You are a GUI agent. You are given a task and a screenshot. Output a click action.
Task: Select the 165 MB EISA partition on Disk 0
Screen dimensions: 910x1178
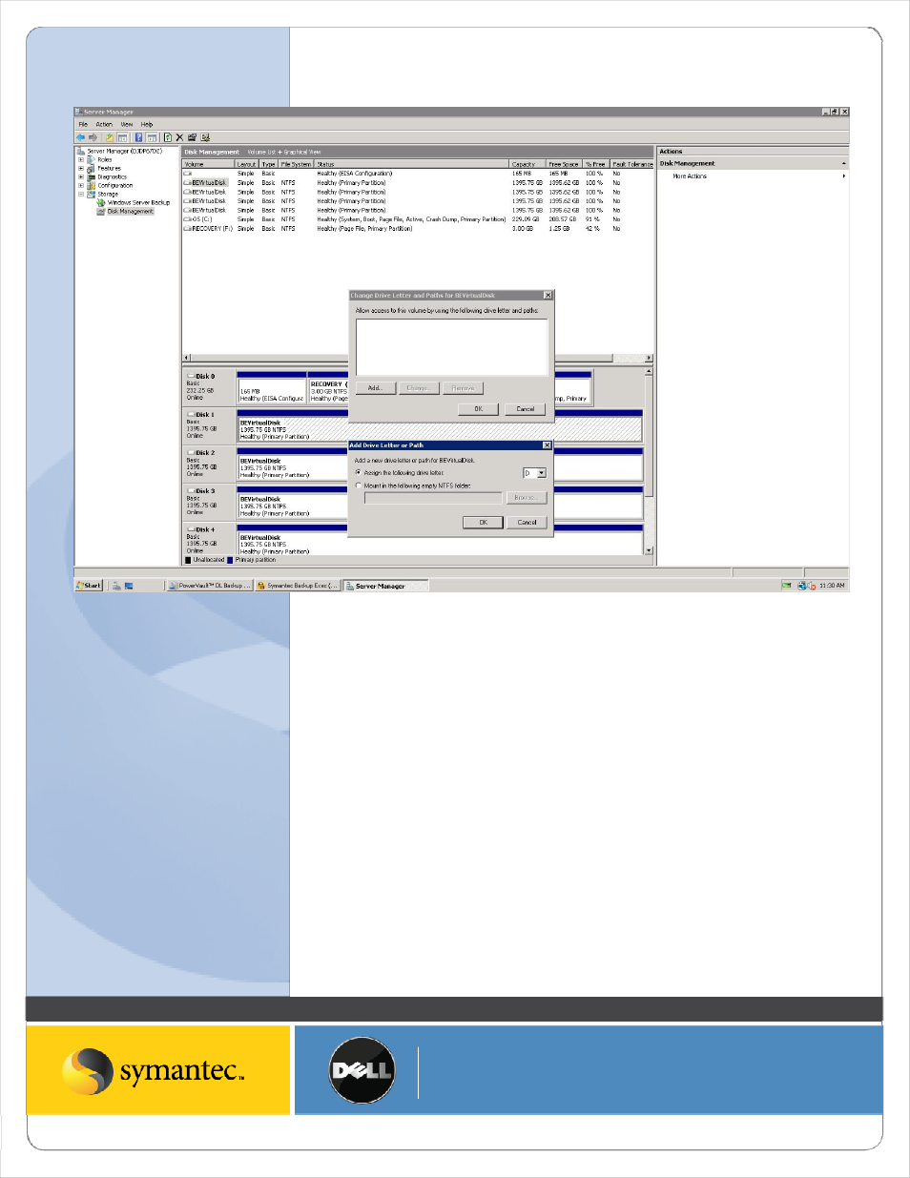click(272, 388)
